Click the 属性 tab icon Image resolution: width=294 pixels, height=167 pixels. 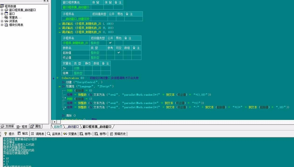tap(32, 126)
